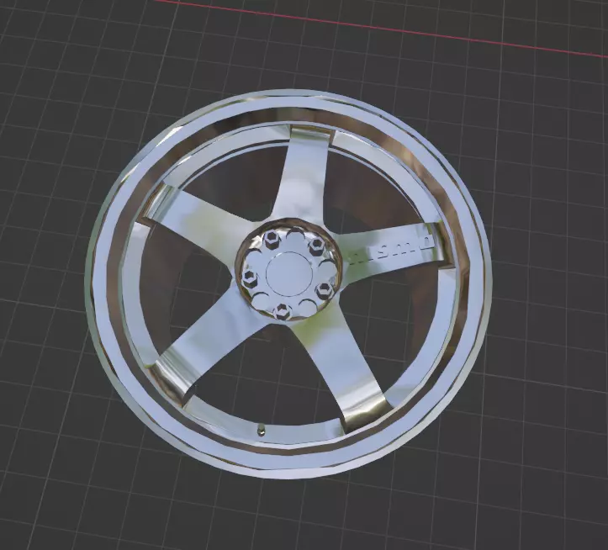Select the lowest lug nut on the hub

tap(283, 311)
